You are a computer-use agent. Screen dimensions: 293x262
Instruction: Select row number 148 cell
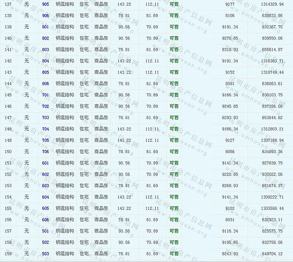pyautogui.click(x=8, y=129)
